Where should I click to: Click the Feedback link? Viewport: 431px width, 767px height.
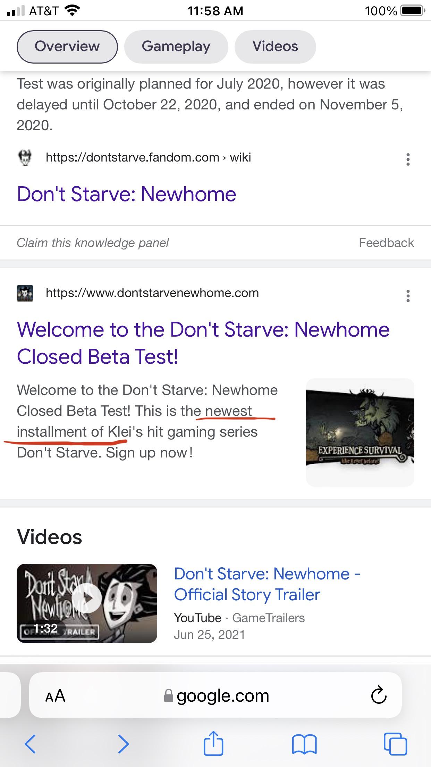click(x=386, y=242)
